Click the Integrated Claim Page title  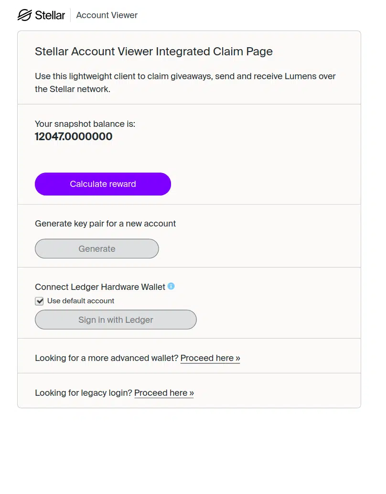tap(153, 51)
